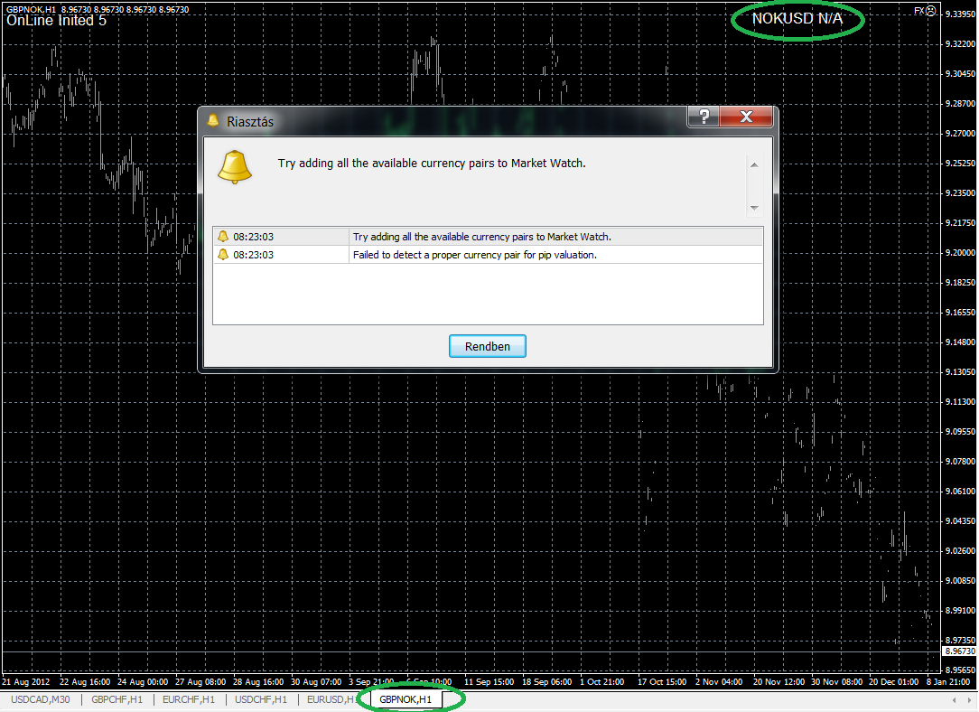Click the bell icon in Riasztás title bar
Screen dimensions: 979x712
(x=213, y=120)
